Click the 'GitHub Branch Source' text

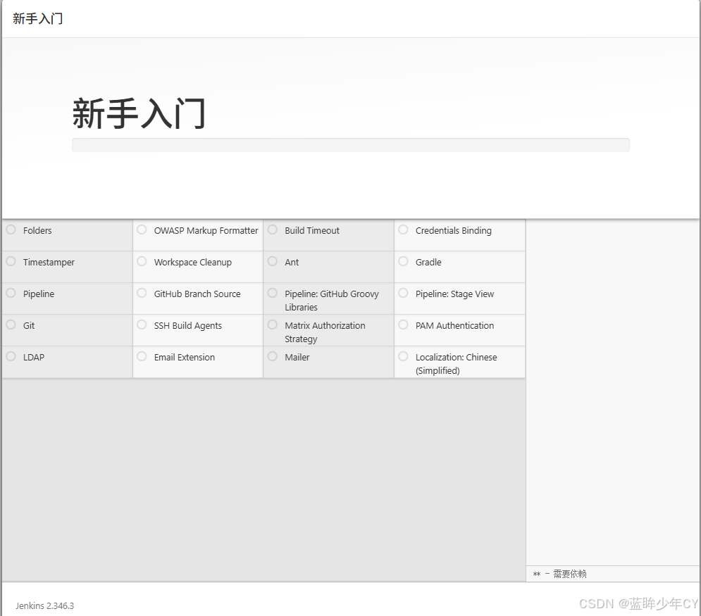197,294
